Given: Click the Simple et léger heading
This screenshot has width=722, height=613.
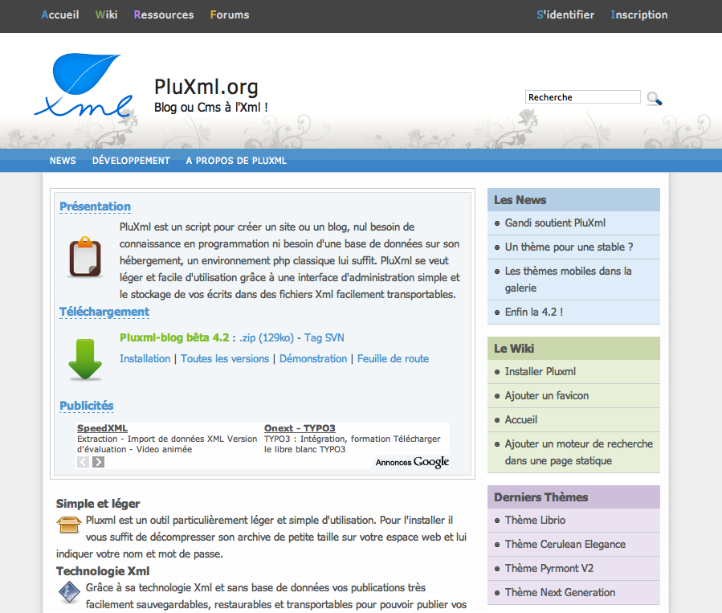Looking at the screenshot, I should point(98,504).
